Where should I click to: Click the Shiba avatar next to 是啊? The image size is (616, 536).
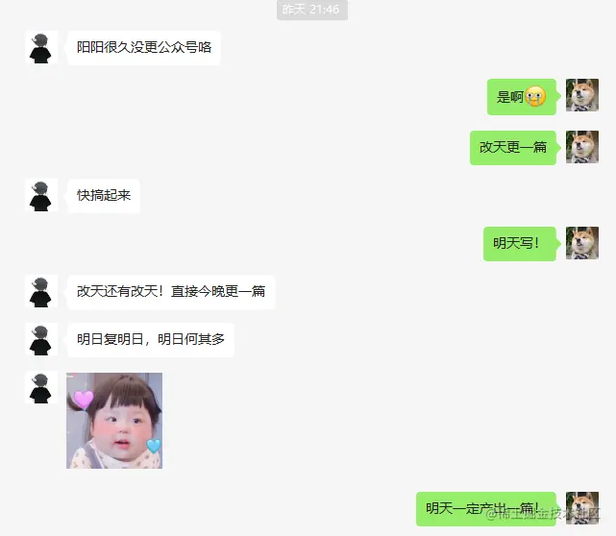pos(582,95)
